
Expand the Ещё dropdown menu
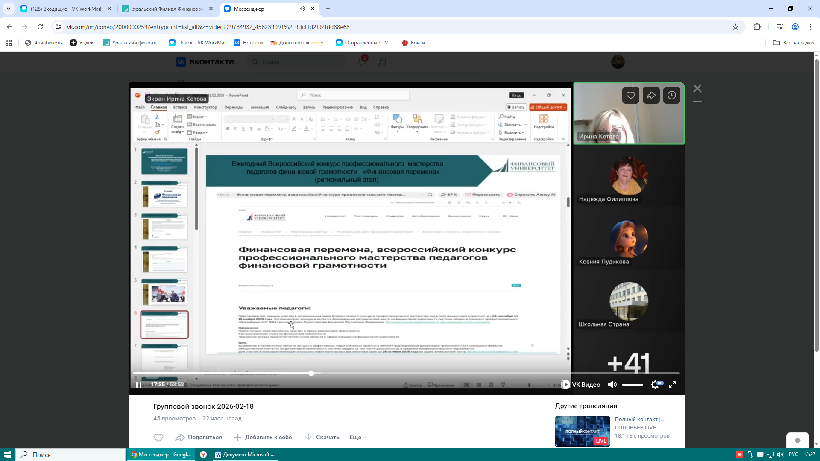[358, 437]
